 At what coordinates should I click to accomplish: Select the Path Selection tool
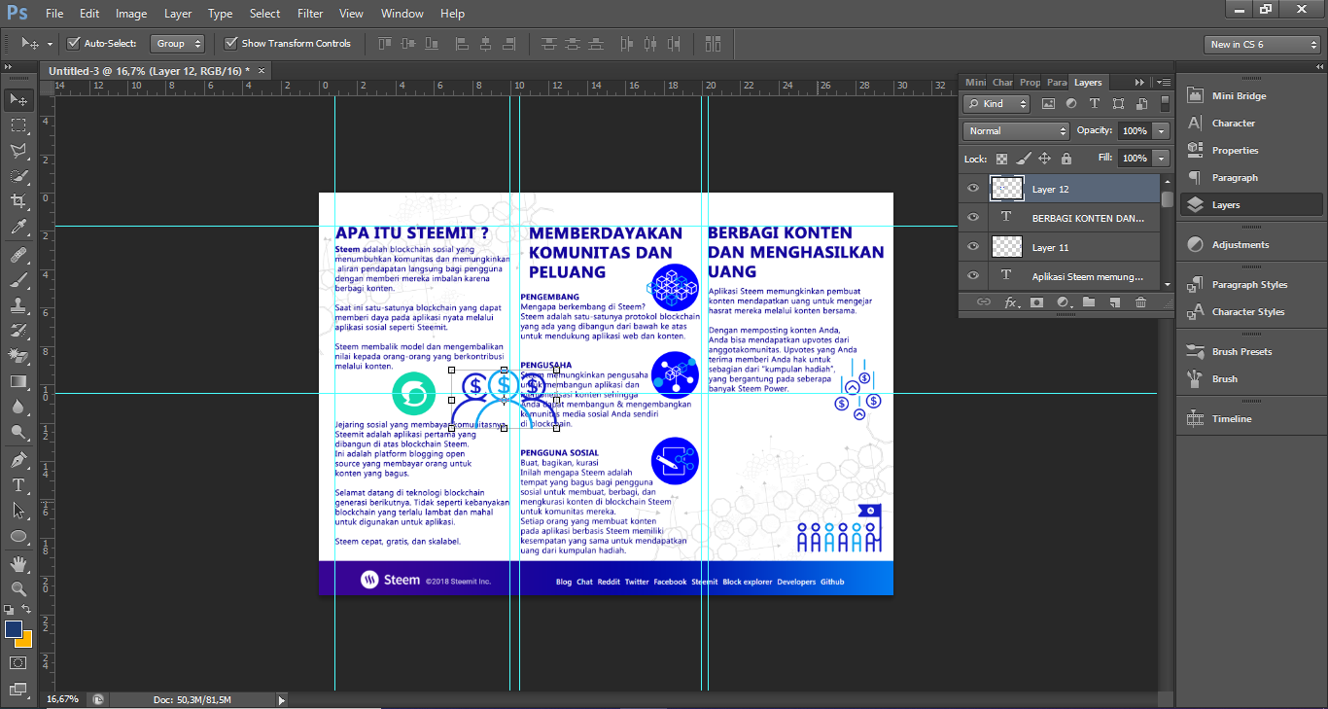(18, 510)
